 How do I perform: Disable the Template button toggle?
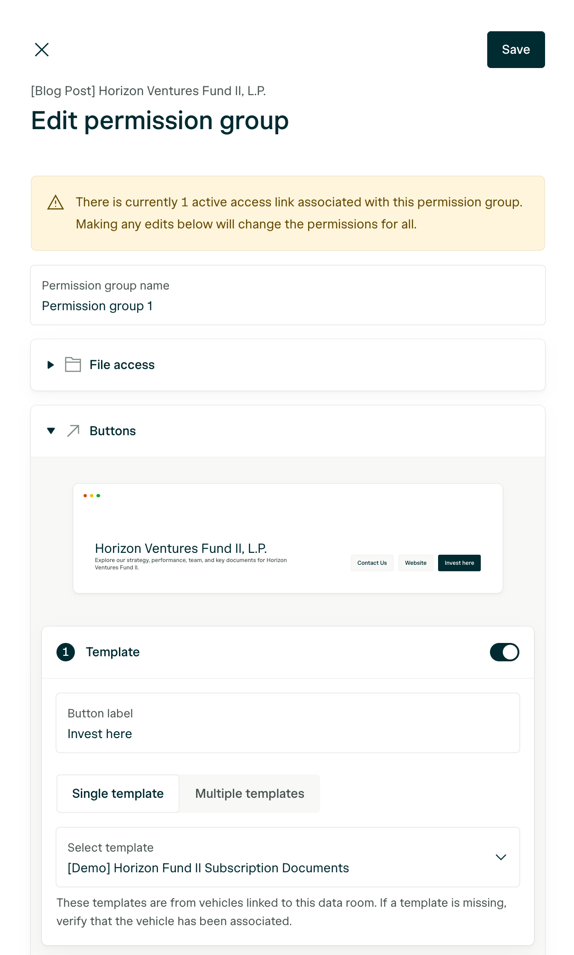click(504, 652)
